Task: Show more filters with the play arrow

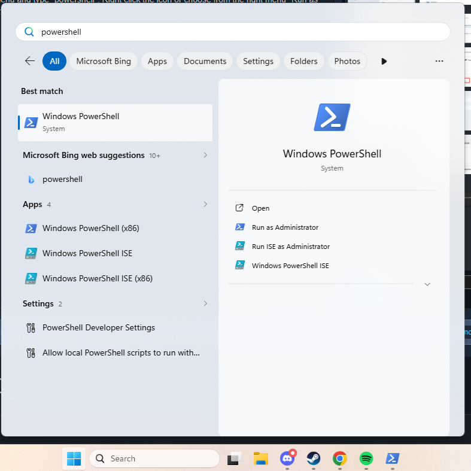Action: tap(384, 61)
